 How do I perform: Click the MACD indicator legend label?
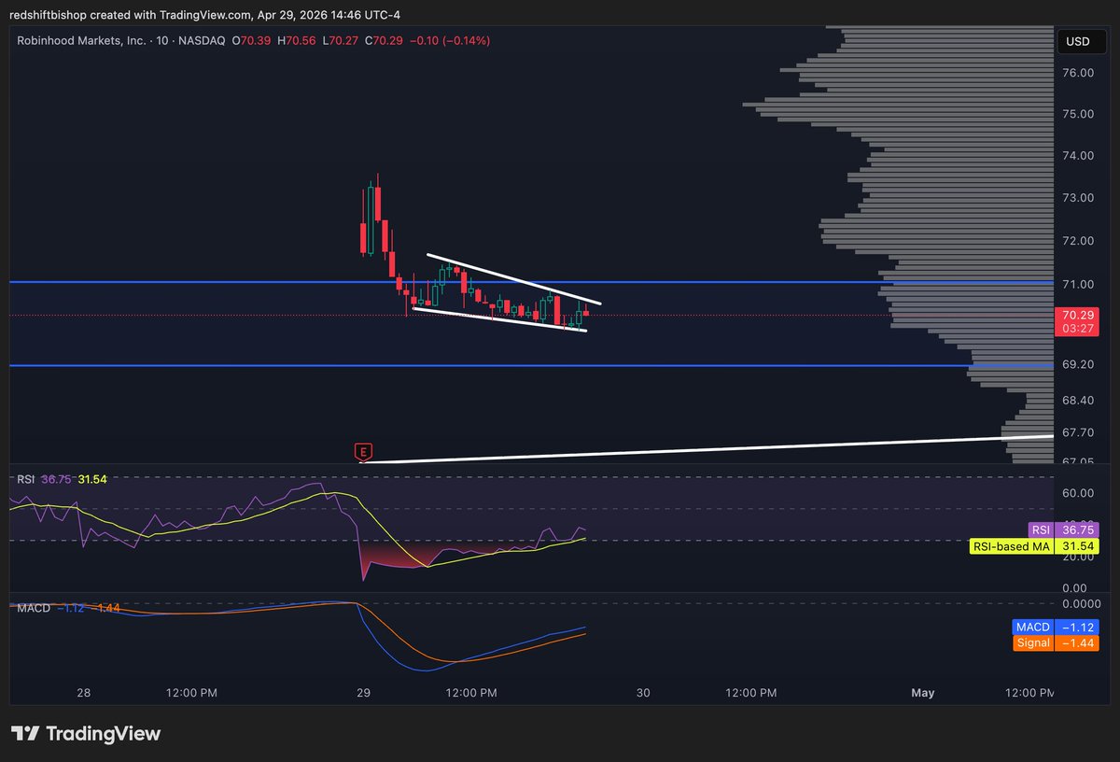(34, 608)
